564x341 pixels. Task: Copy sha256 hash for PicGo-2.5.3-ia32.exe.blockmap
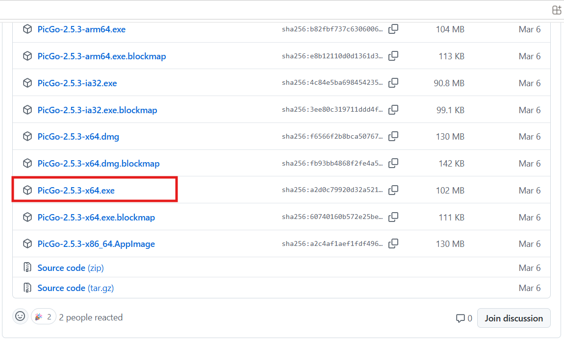393,110
